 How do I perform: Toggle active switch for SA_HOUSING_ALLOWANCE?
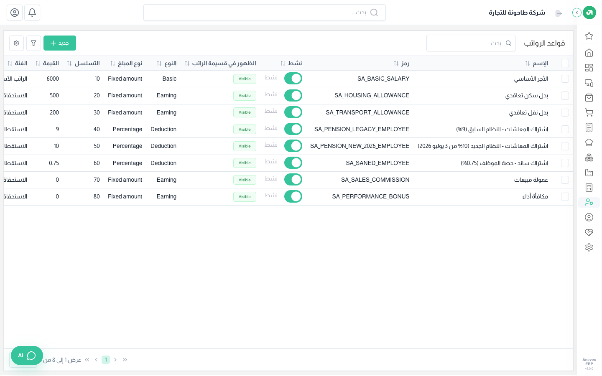(293, 95)
